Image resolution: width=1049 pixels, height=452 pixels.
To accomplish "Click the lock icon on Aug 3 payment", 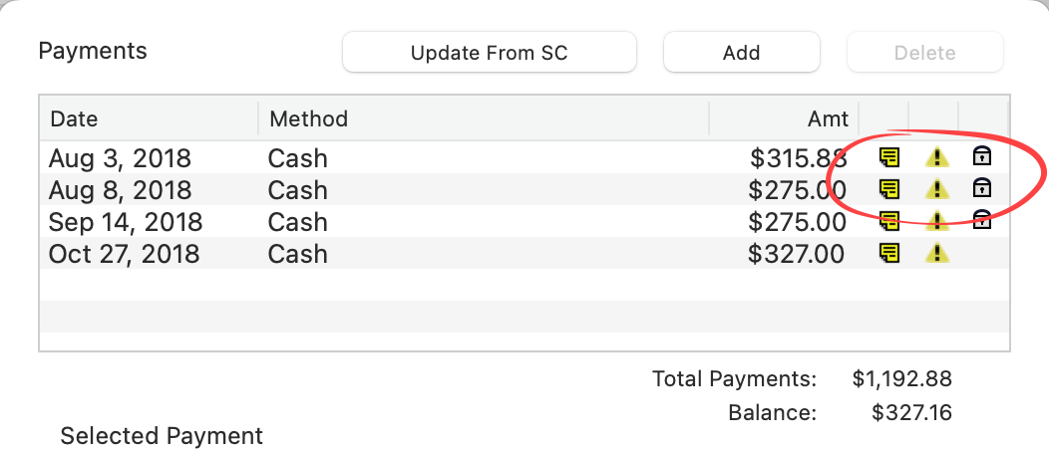I will click(x=982, y=156).
